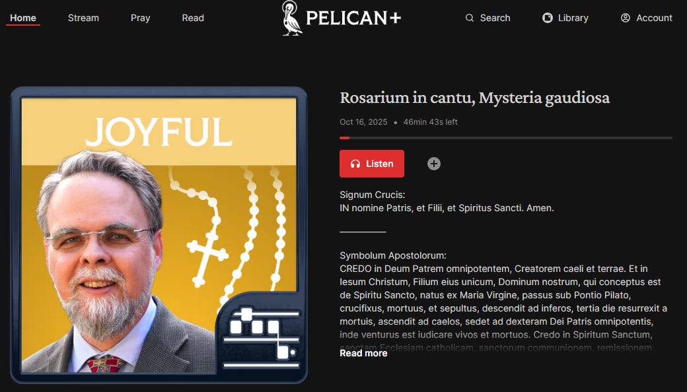Expand description with Read more
The width and height of the screenshot is (687, 392).
pyautogui.click(x=363, y=353)
